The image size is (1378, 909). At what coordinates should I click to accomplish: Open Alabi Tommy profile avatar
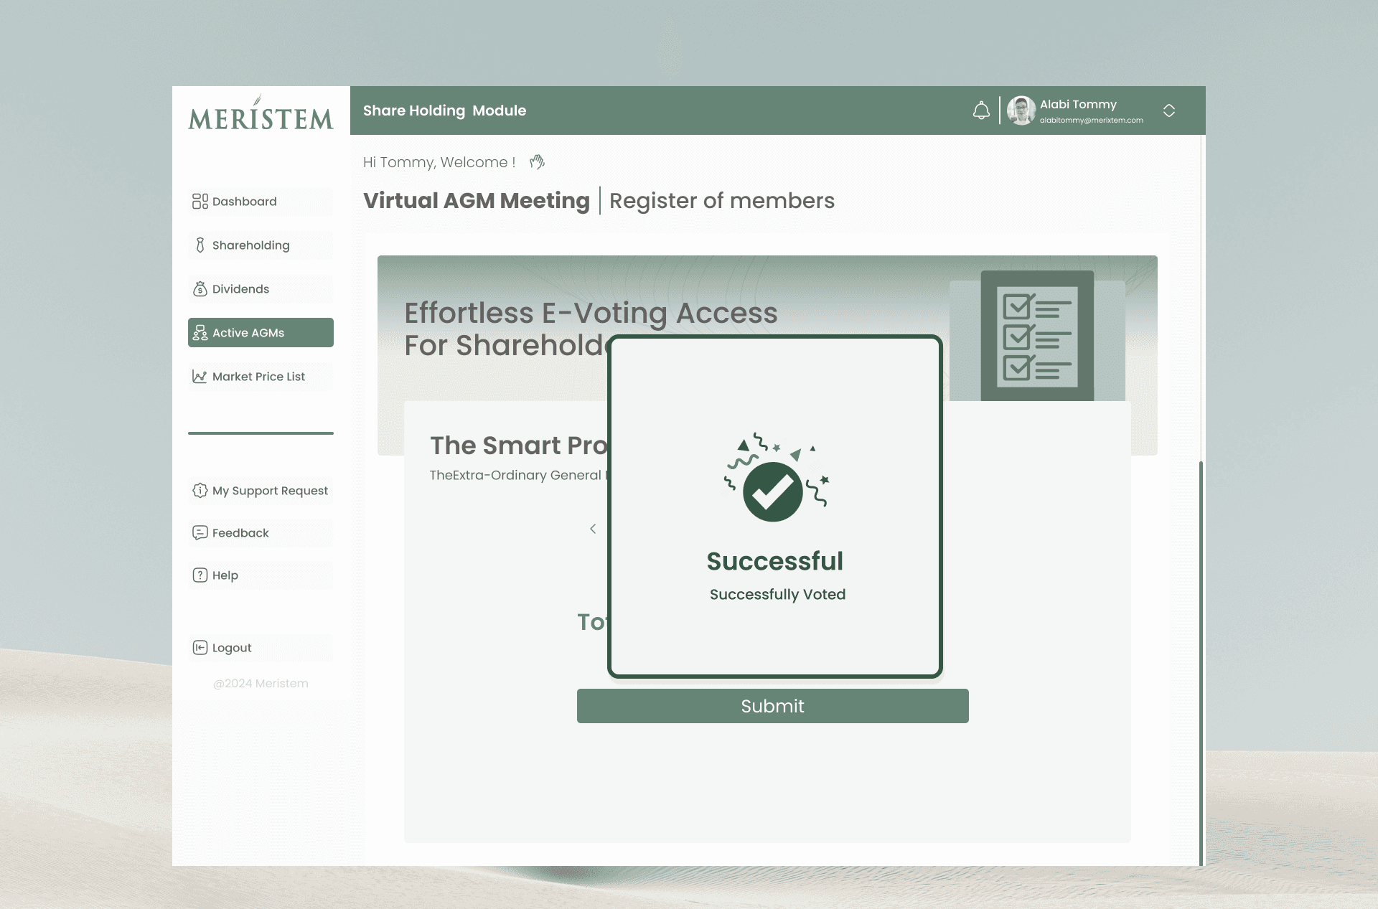[1021, 110]
